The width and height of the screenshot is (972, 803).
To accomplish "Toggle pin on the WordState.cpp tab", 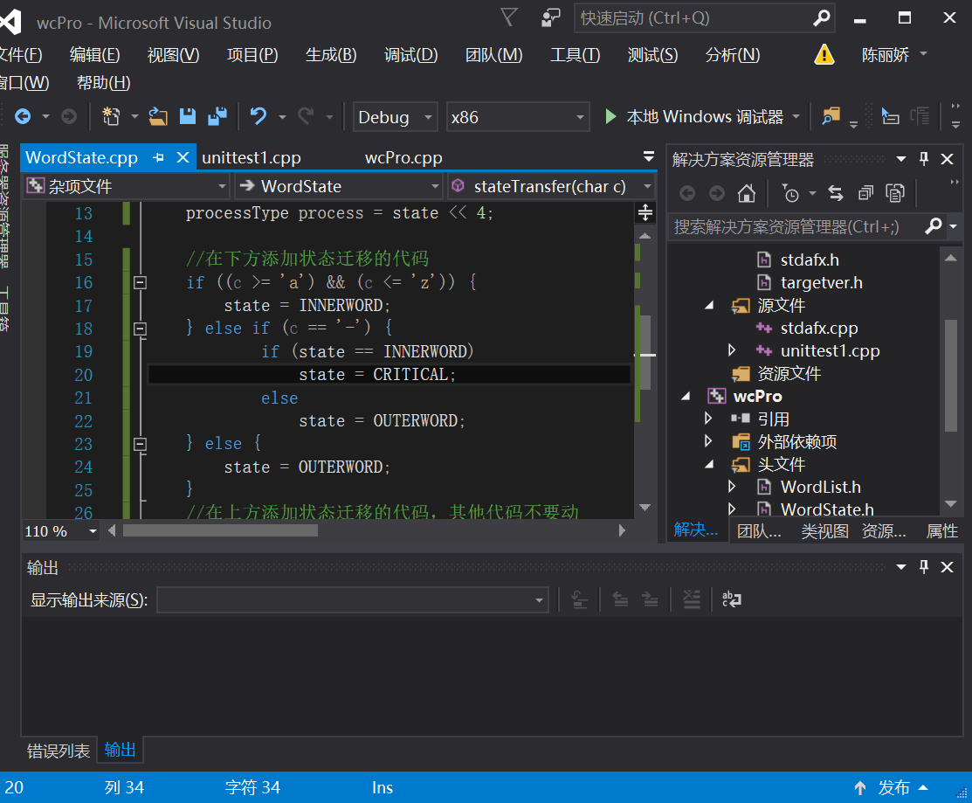I will tap(158, 157).
